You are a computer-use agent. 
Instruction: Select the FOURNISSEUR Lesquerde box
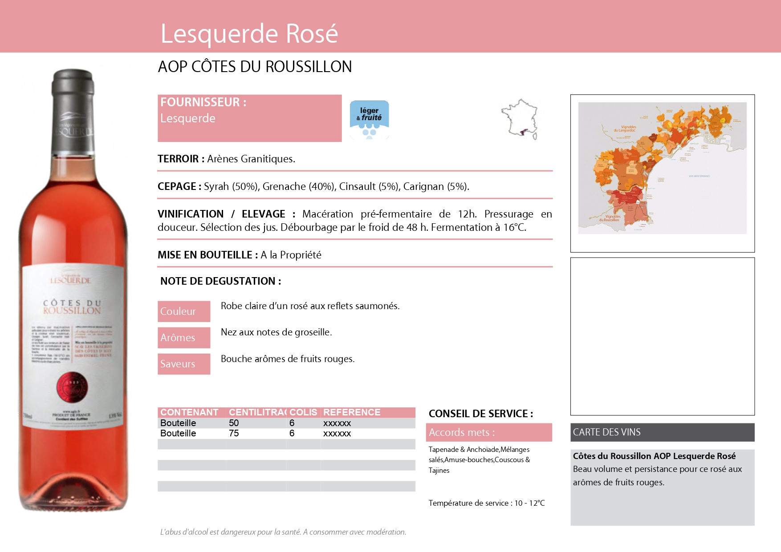pos(249,118)
